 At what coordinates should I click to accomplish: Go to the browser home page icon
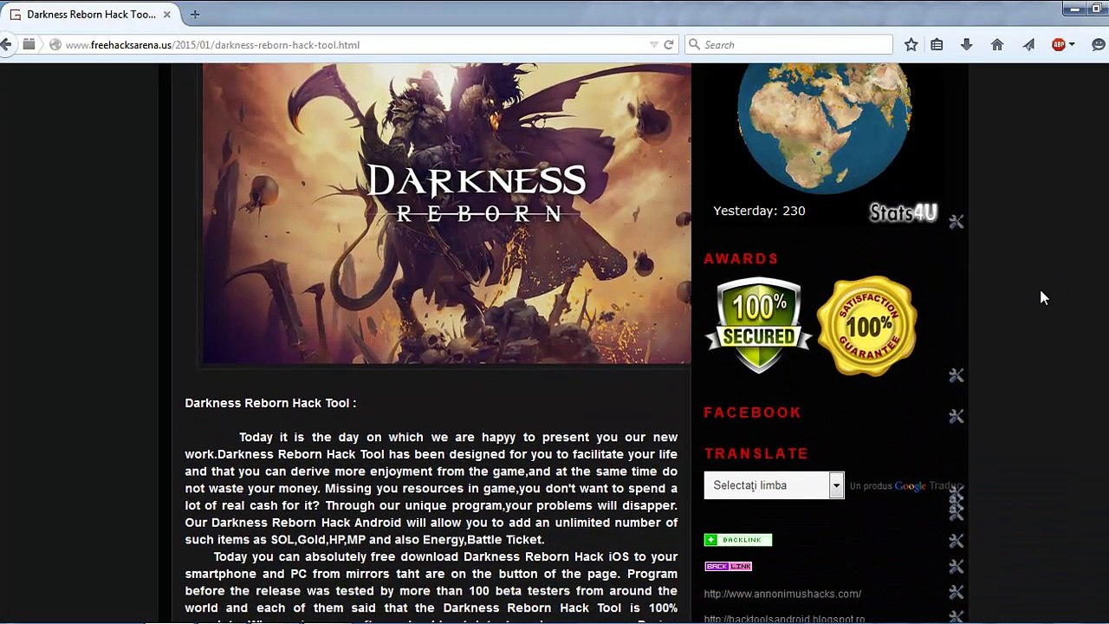coord(997,44)
